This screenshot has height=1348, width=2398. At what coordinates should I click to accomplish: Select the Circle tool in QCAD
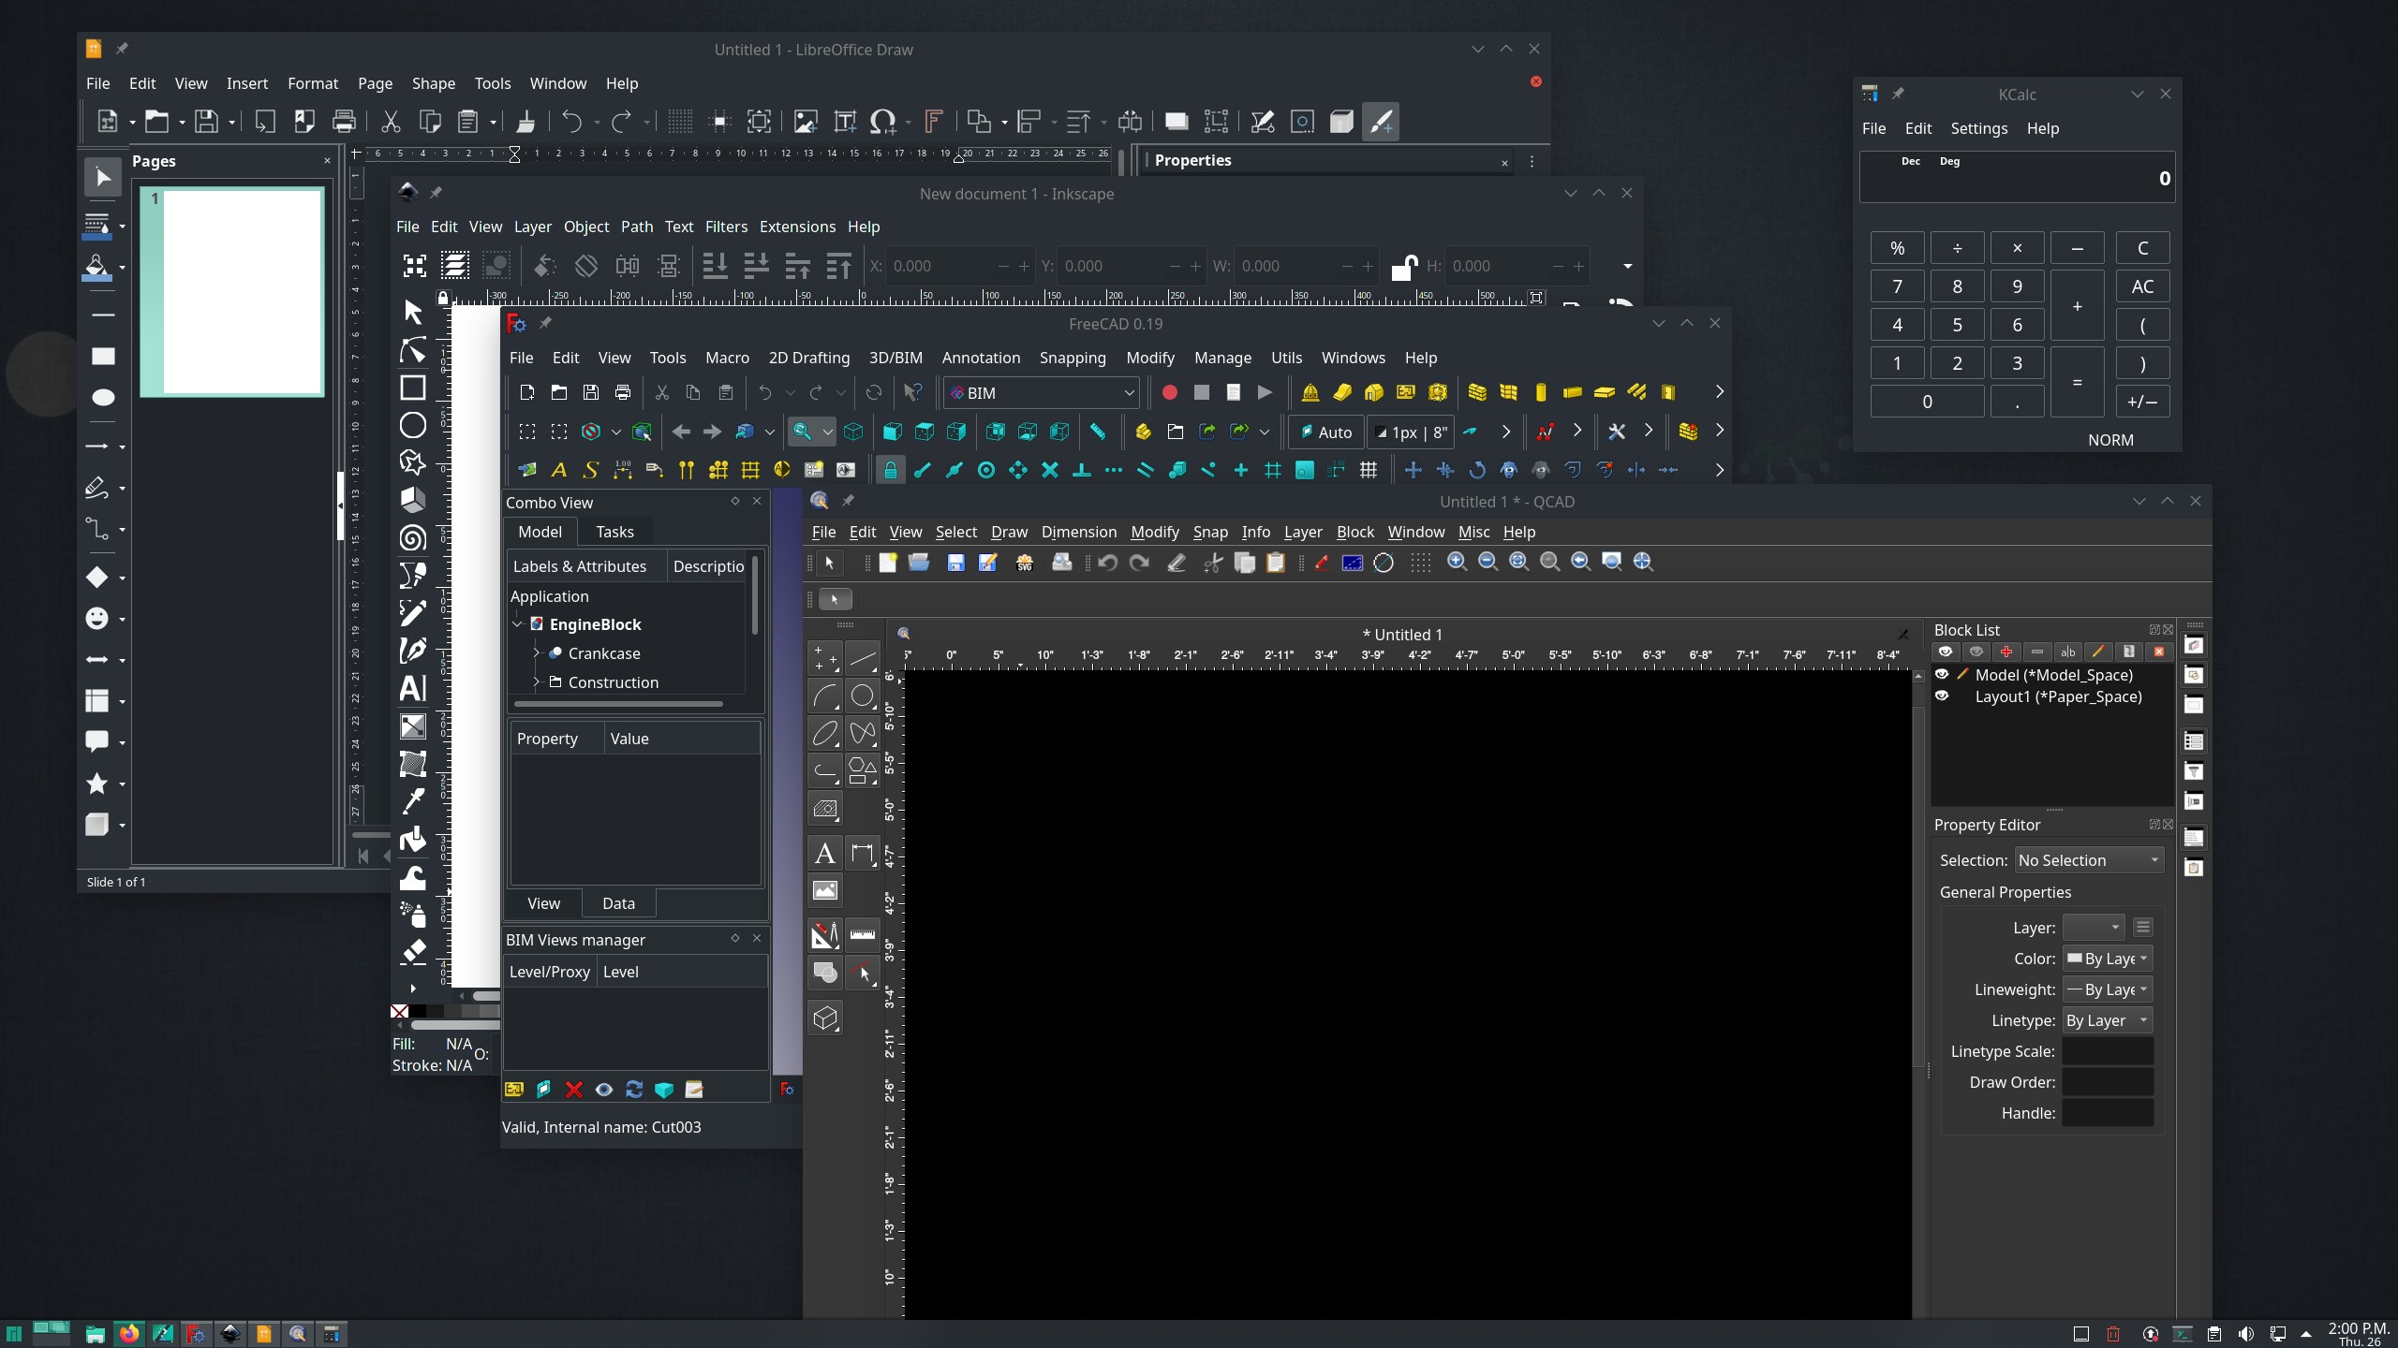point(862,696)
